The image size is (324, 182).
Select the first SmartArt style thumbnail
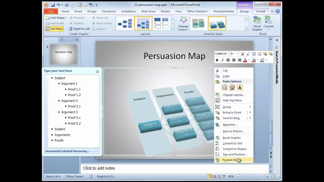pyautogui.click(x=199, y=23)
